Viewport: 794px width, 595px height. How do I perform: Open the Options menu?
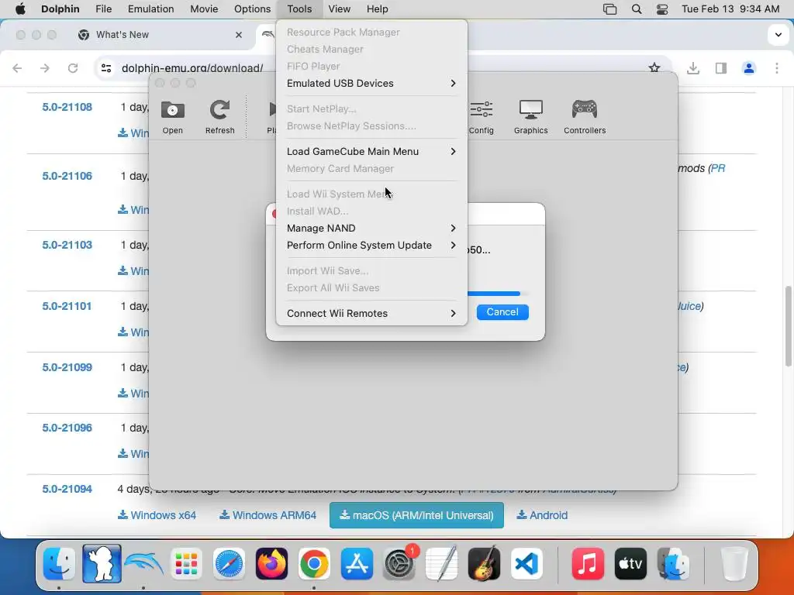(252, 9)
